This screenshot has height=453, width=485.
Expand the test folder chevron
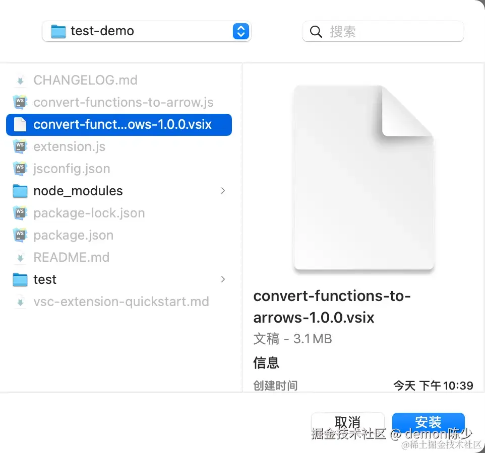click(x=223, y=279)
